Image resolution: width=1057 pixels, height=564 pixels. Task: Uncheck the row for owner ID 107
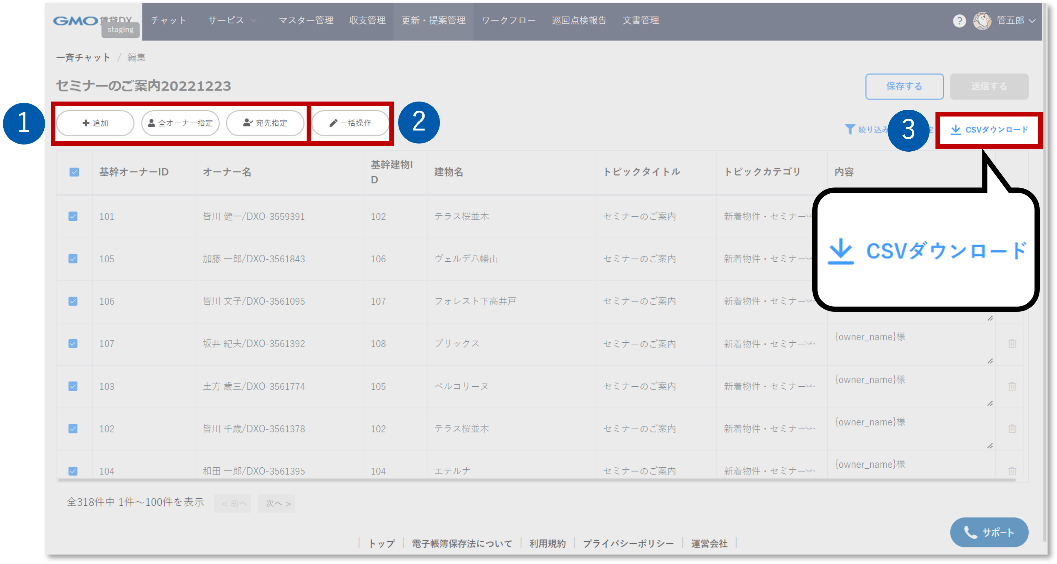pos(73,343)
